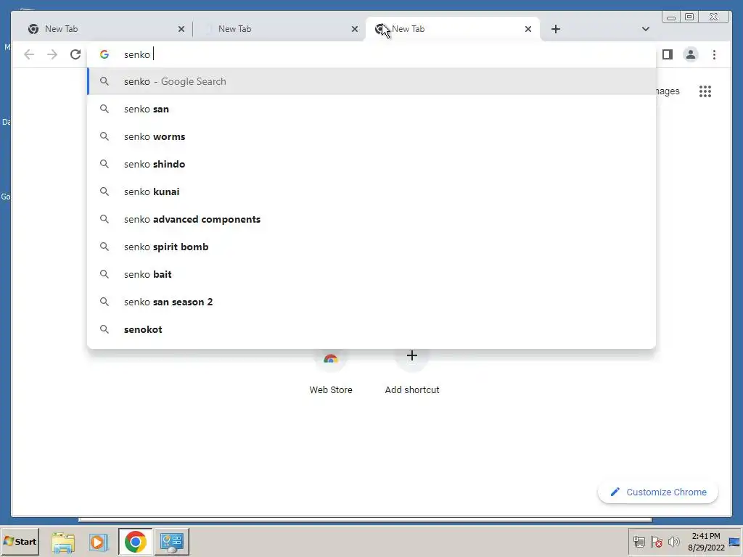Switch to the second New Tab
The height and width of the screenshot is (557, 743).
pyautogui.click(x=277, y=29)
